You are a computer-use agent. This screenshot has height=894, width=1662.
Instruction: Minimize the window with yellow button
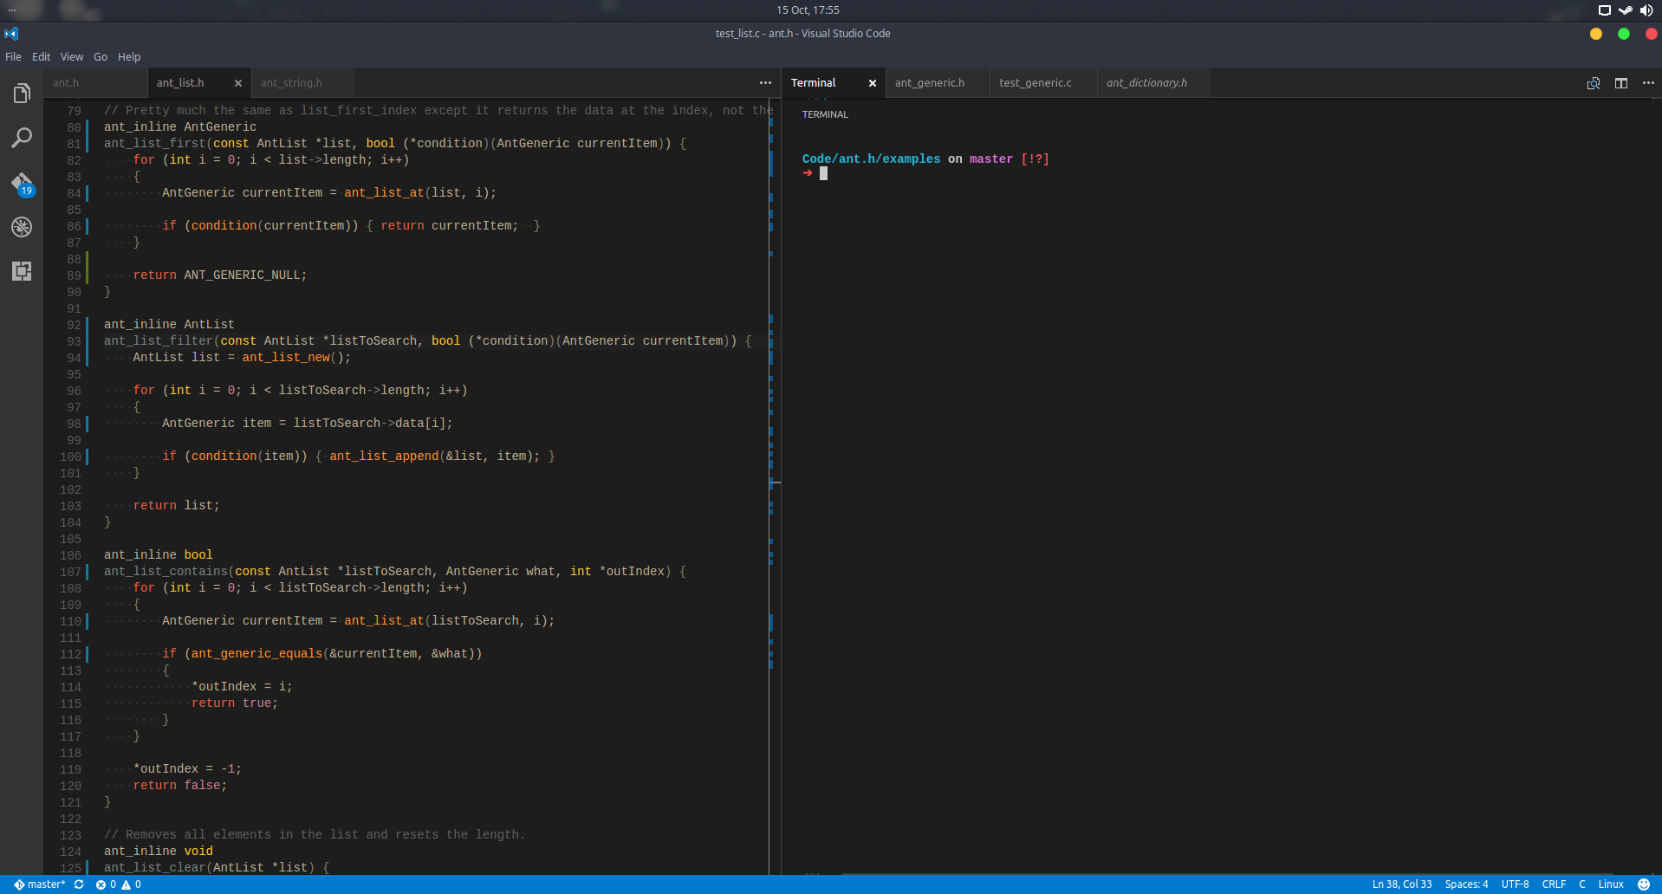click(1596, 34)
